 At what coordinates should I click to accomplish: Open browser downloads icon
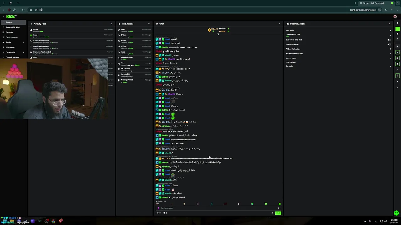pyautogui.click(x=14, y=10)
